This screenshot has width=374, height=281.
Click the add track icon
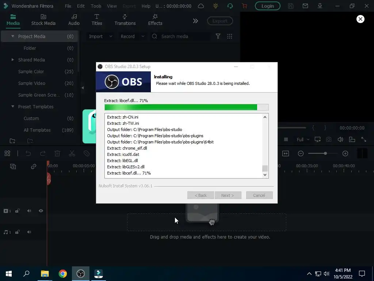tap(13, 166)
